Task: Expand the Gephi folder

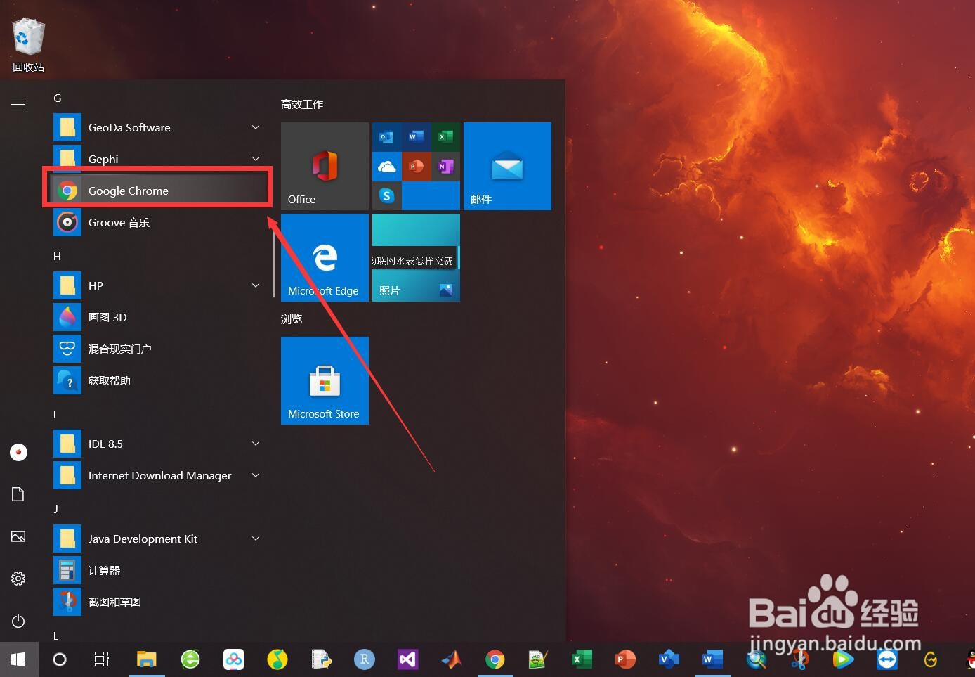Action: [x=159, y=159]
